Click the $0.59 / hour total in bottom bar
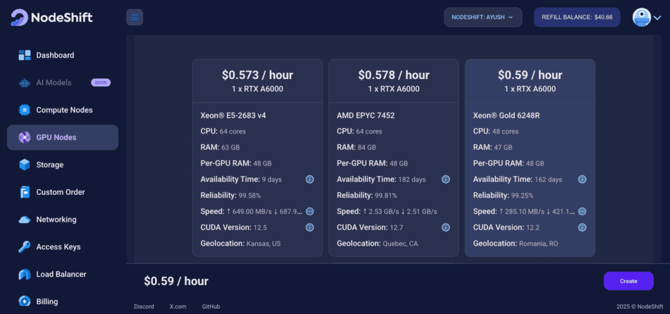Viewport: 670px width, 314px height. tap(176, 281)
